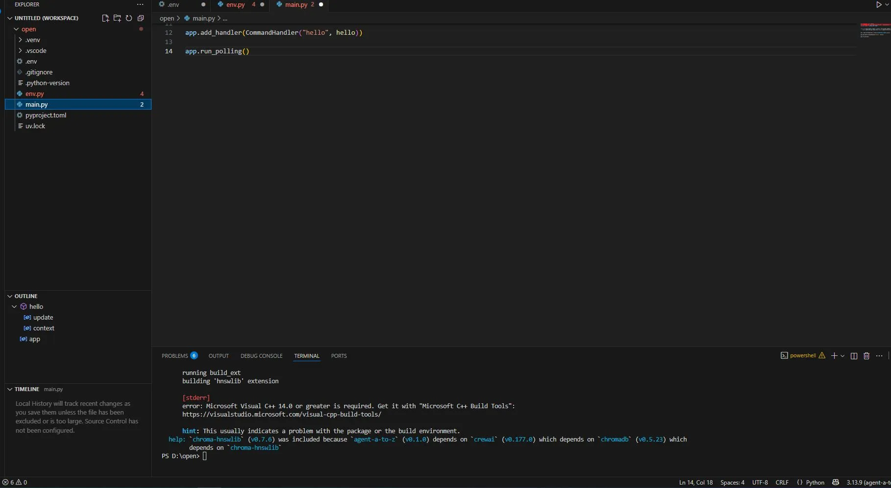This screenshot has width=891, height=488.
Task: Open .gitignore file in Explorer
Action: tap(78, 72)
